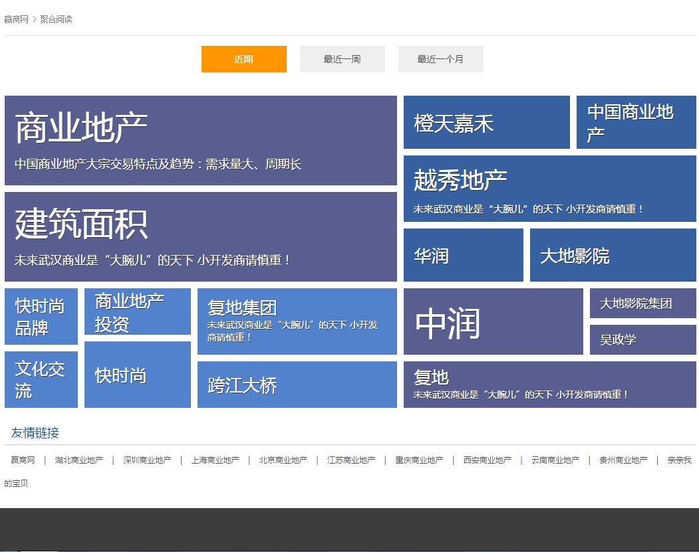Screen dimensions: 699x552
Task: Open the 建筑面积 tile heading
Action: pos(81,225)
